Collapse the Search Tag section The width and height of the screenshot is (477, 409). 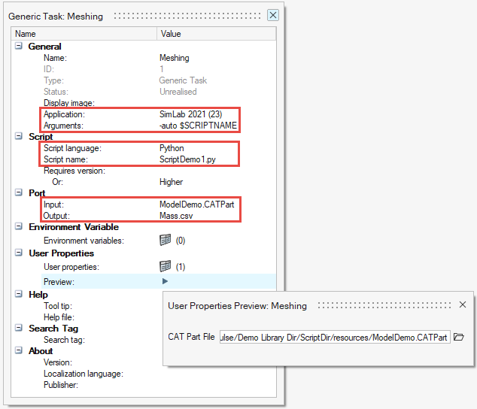coord(19,329)
